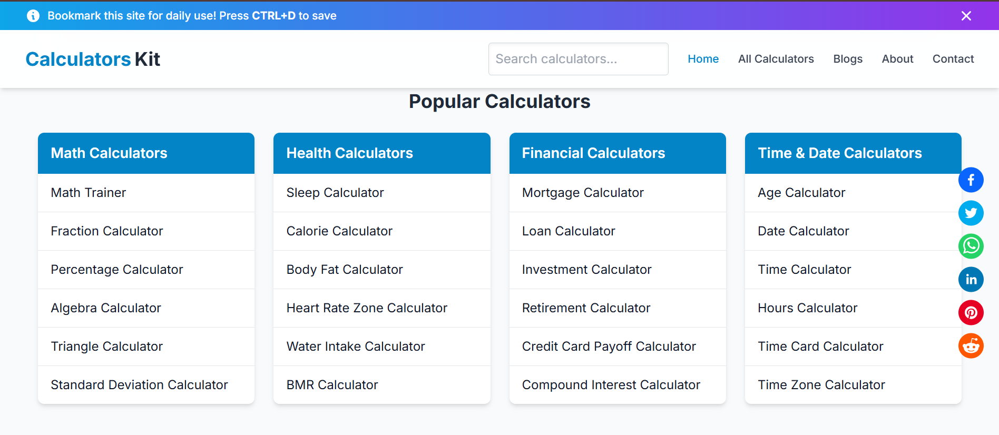Click the LinkedIn share icon
The image size is (999, 435).
point(971,280)
